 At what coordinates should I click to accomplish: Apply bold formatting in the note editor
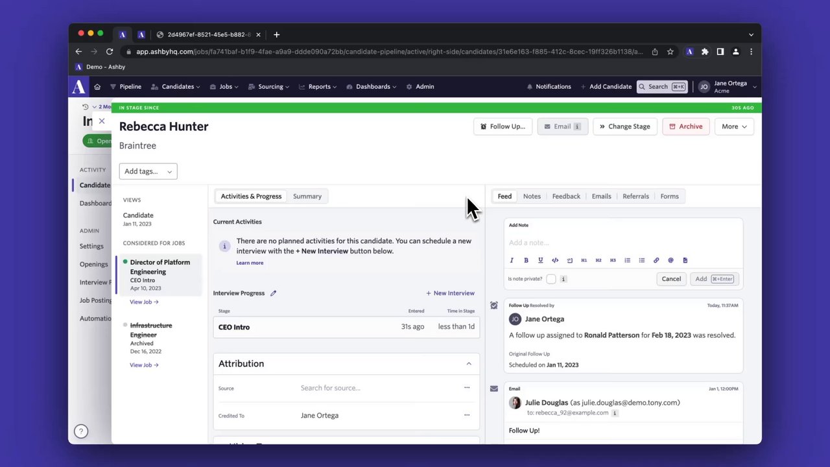pos(526,260)
